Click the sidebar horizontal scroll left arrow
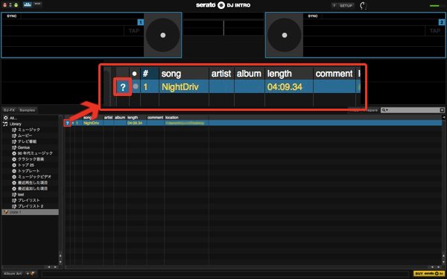 [49, 267]
